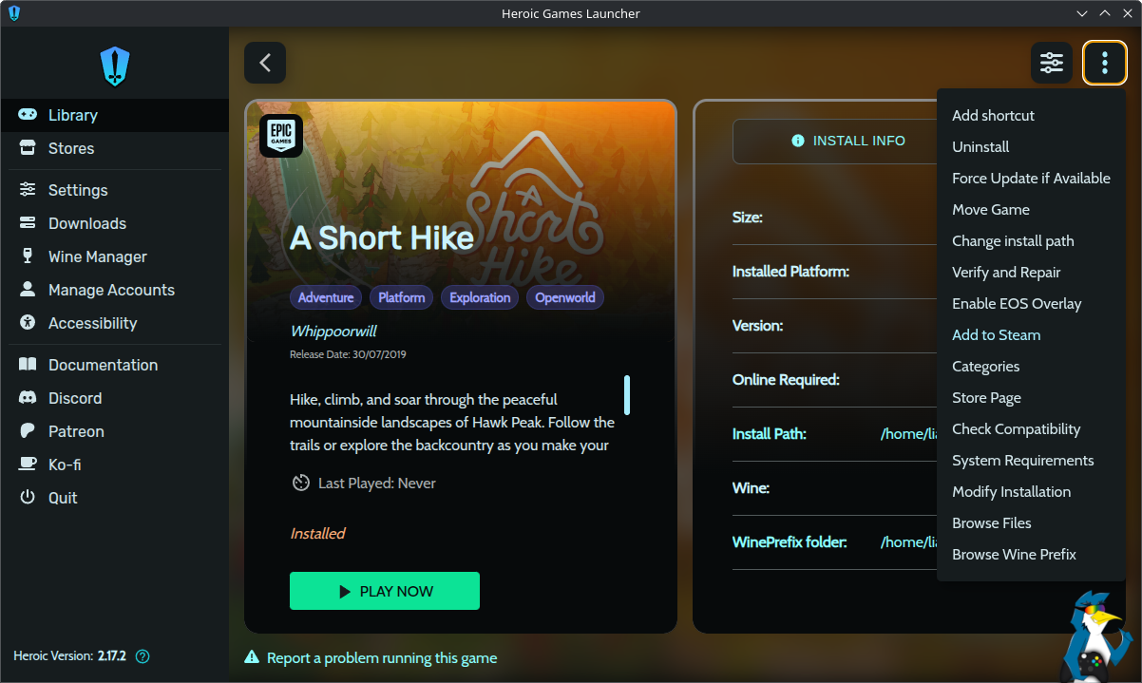Click the Adventure genre tag
The image size is (1142, 683).
[x=326, y=297]
